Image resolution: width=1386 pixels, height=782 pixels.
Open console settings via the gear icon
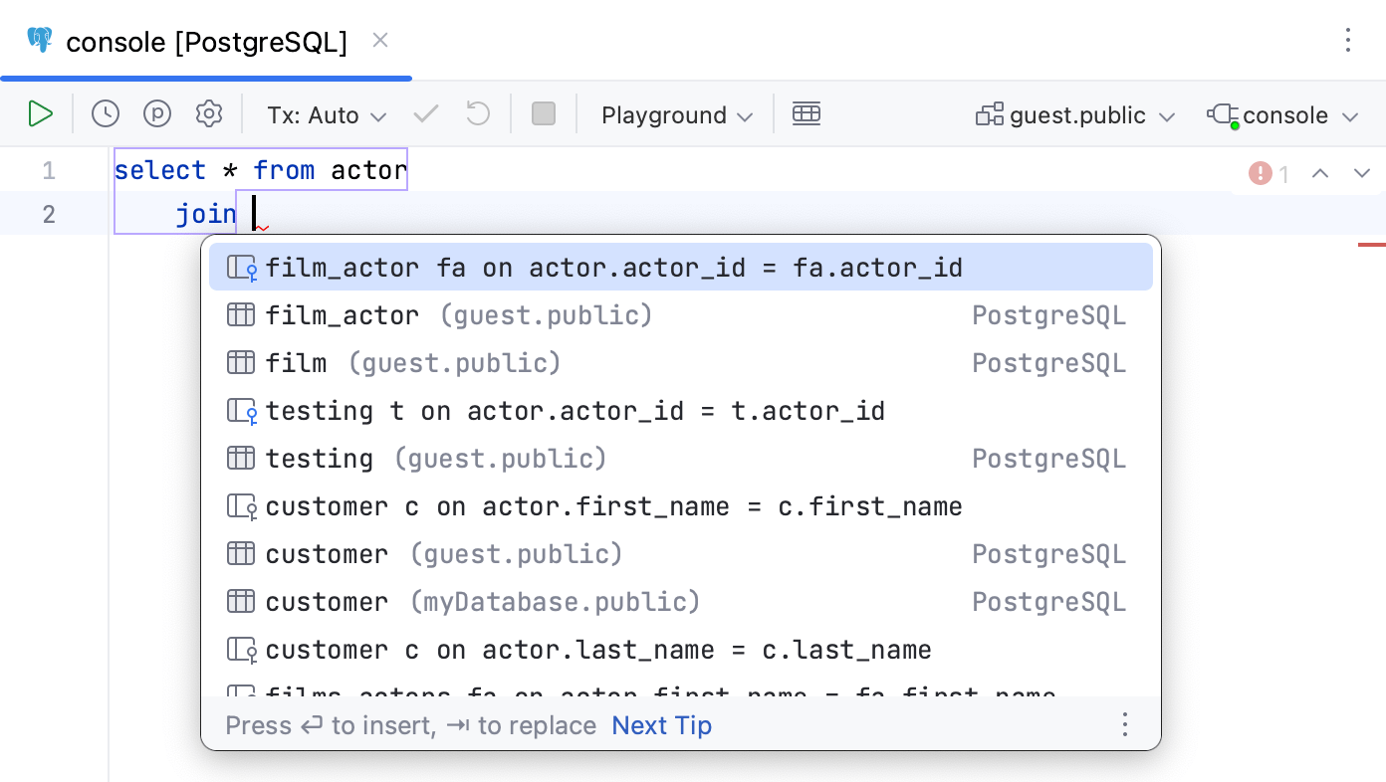coord(208,113)
